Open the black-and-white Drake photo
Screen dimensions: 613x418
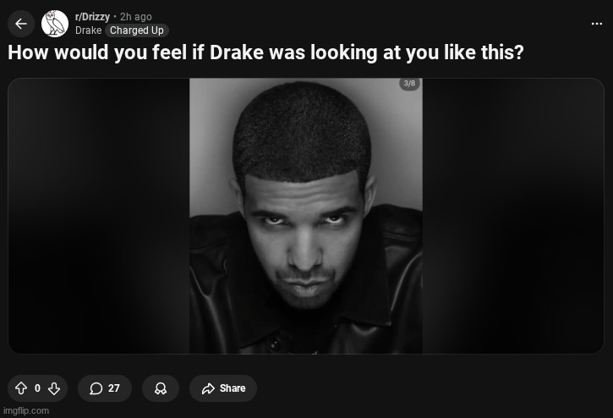pos(306,216)
